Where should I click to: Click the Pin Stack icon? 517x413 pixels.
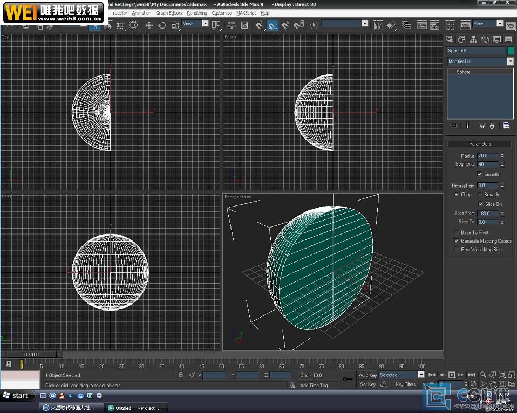pyautogui.click(x=454, y=126)
